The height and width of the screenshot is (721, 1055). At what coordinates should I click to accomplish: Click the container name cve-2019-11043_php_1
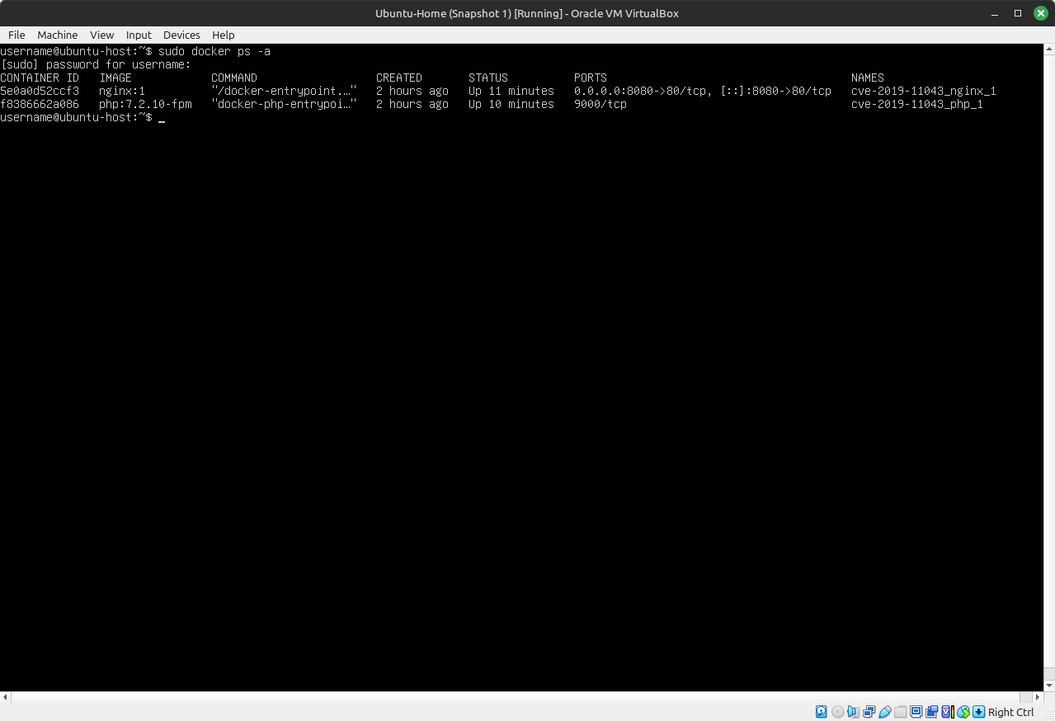click(917, 104)
